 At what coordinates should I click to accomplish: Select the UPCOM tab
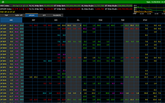(32, 15)
